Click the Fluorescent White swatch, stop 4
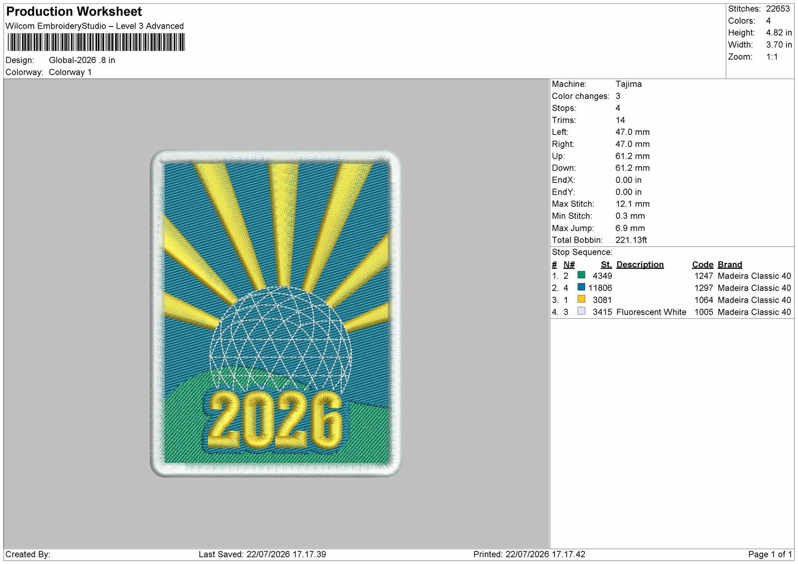 click(581, 312)
